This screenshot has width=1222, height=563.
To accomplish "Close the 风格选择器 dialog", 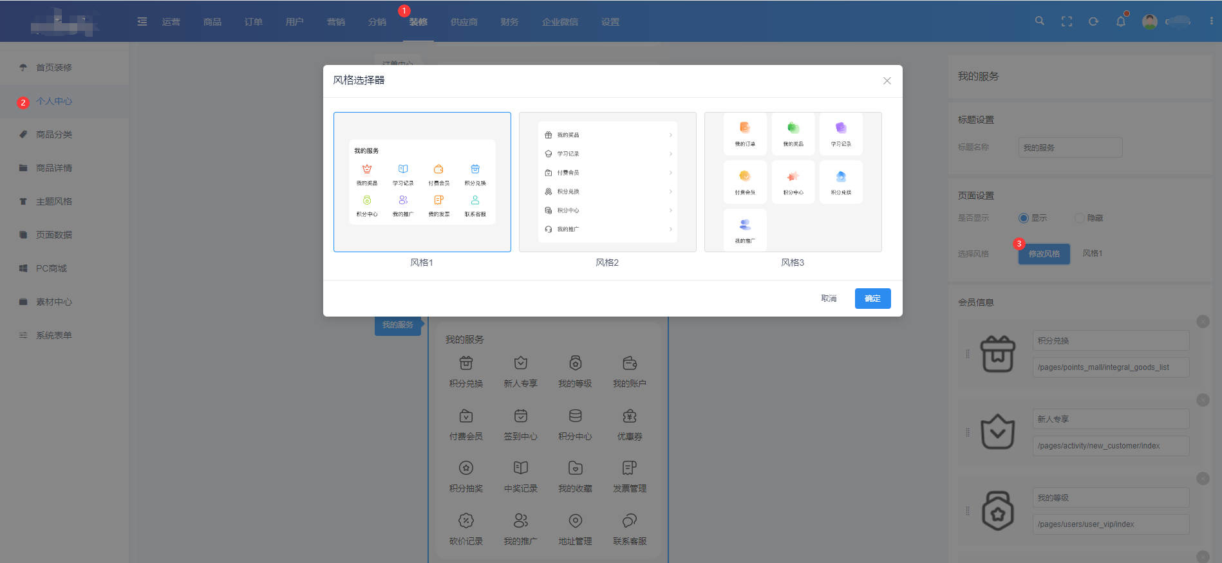I will point(887,81).
